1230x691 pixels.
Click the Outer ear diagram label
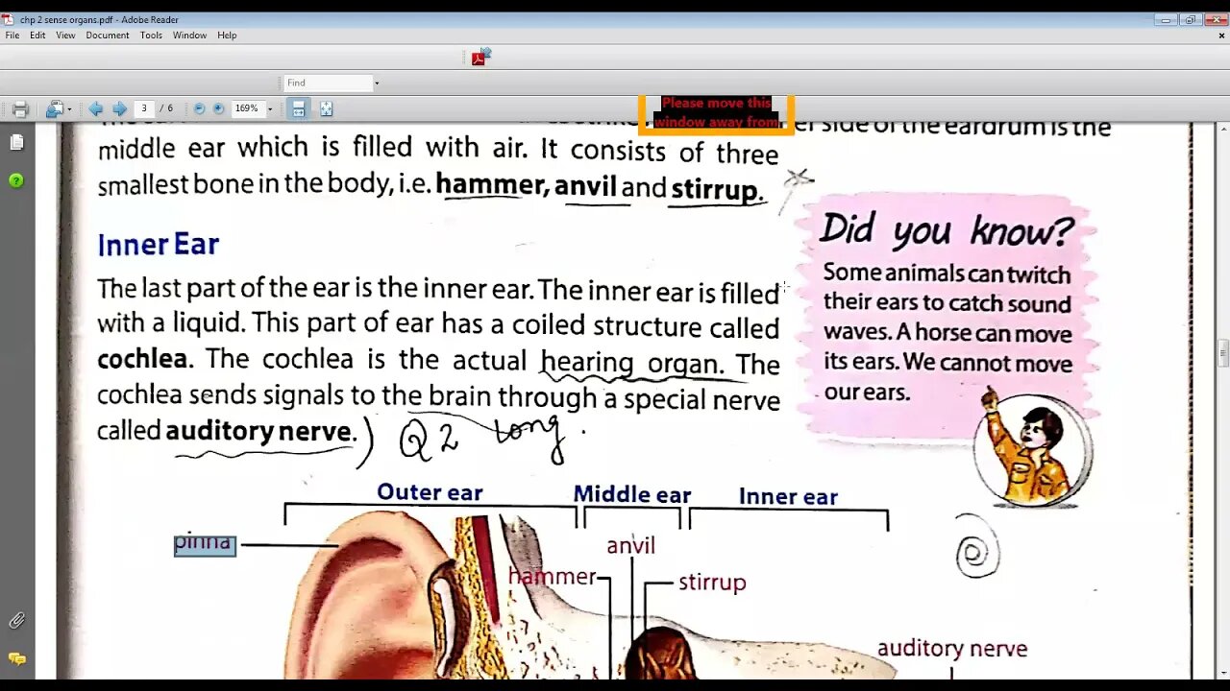point(430,492)
